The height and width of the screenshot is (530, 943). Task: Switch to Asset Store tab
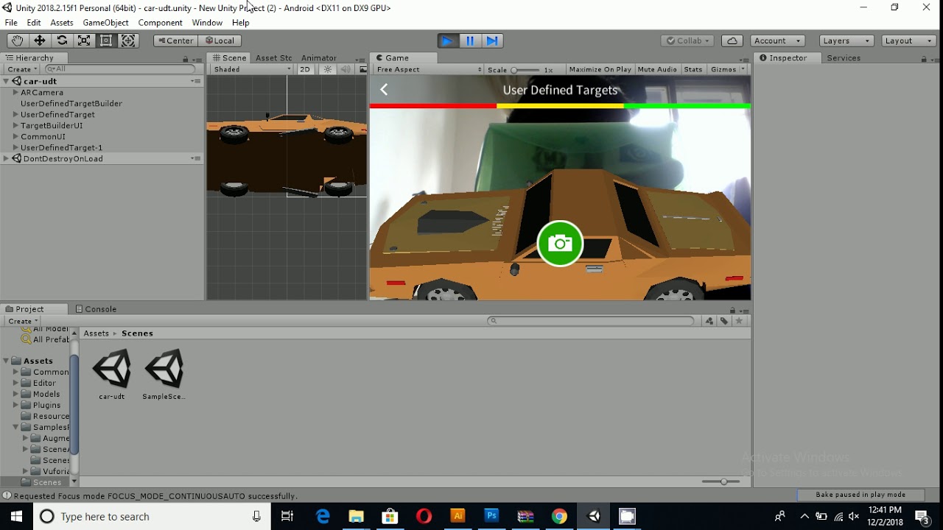274,58
